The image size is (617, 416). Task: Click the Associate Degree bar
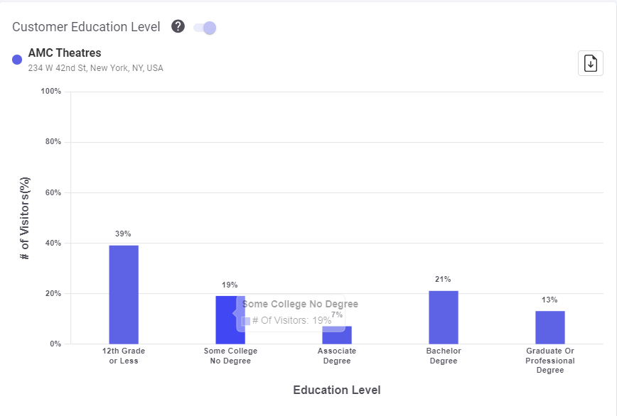343,336
